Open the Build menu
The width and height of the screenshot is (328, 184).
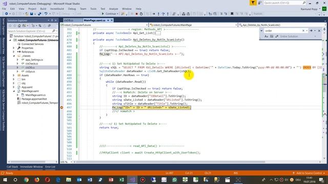pyautogui.click(x=43, y=9)
